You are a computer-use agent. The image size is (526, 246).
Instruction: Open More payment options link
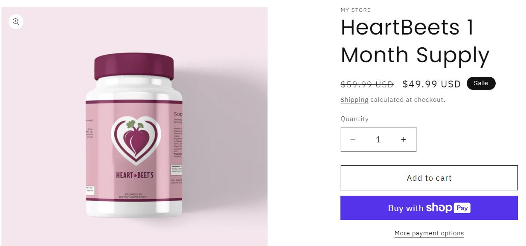point(429,233)
